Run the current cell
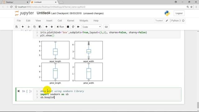The width and height of the screenshot is (199, 112). point(60,27)
